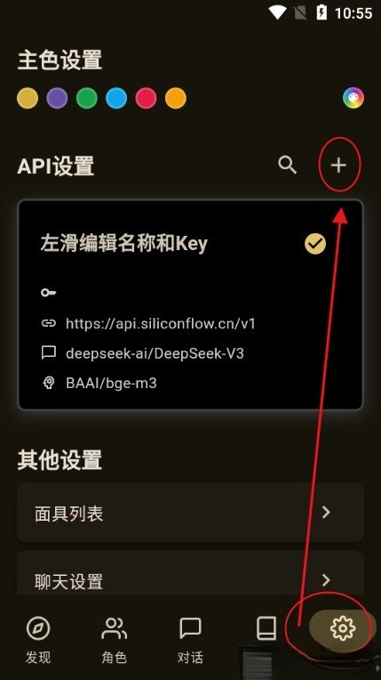Select the 左滑编辑名称和Key API card
381x680 pixels.
(190, 305)
